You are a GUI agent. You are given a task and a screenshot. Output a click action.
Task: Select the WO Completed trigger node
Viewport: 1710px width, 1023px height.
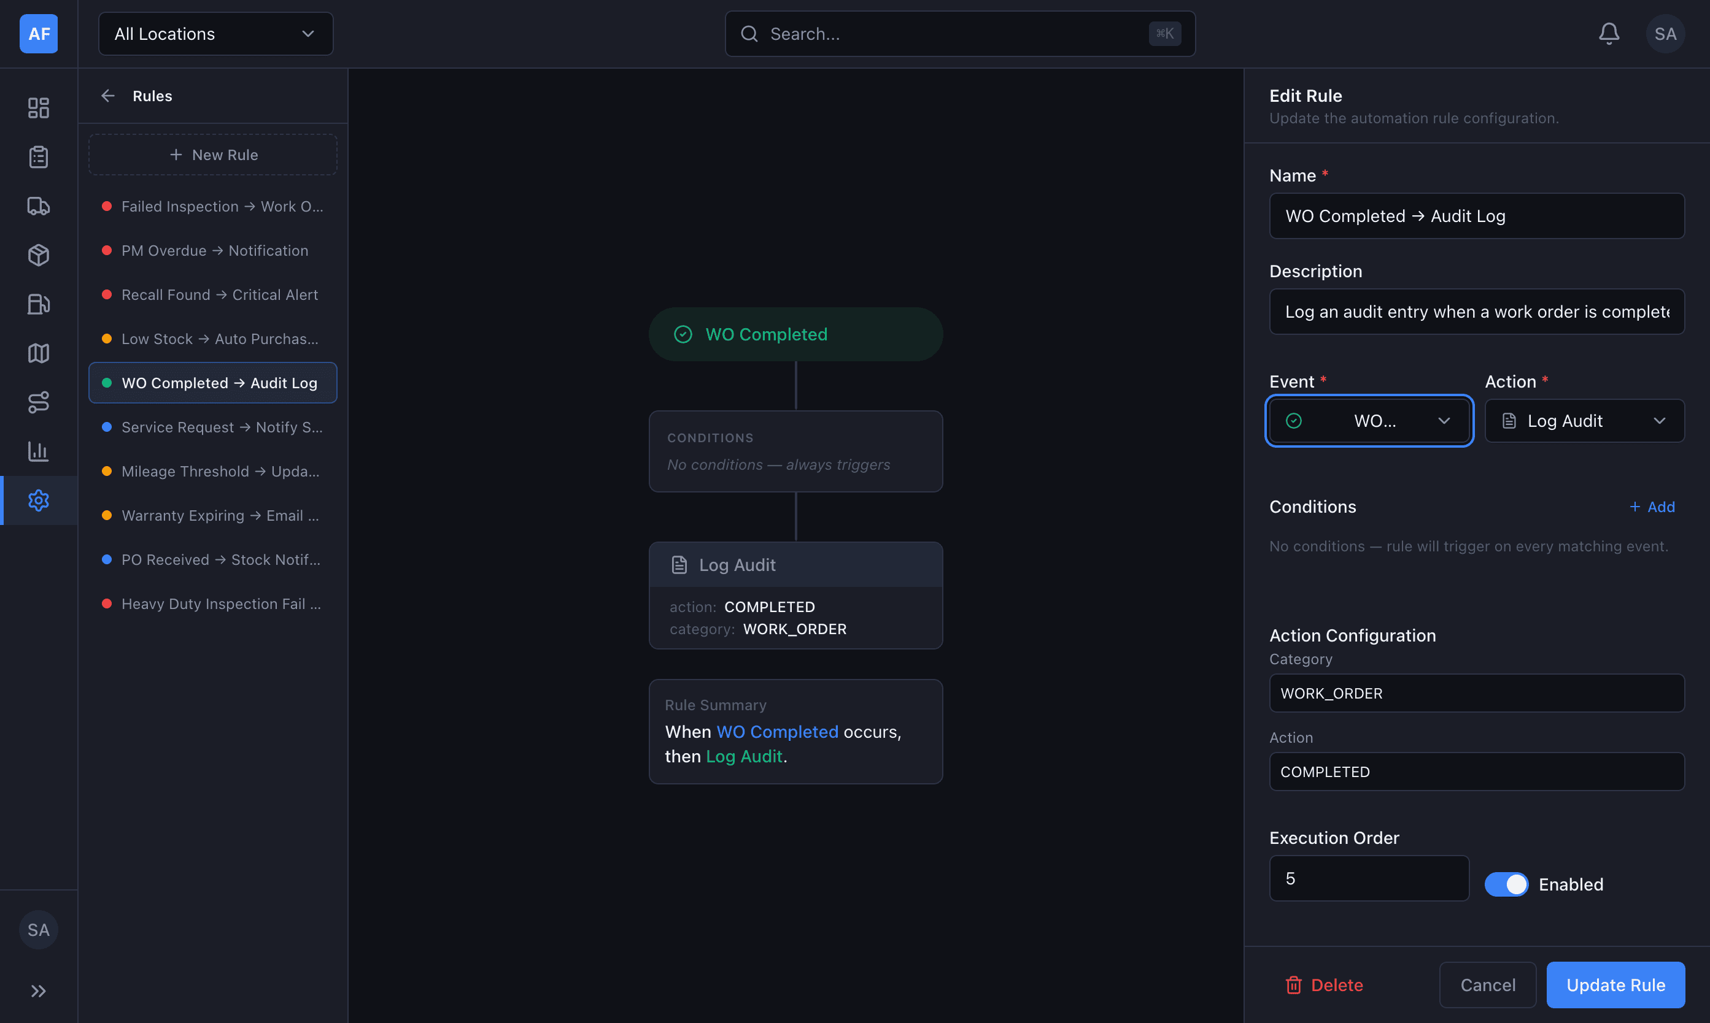(x=795, y=334)
